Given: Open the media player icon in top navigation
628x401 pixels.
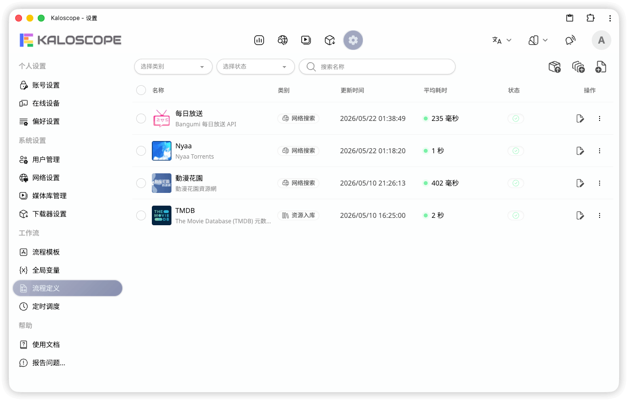Looking at the screenshot, I should (306, 40).
